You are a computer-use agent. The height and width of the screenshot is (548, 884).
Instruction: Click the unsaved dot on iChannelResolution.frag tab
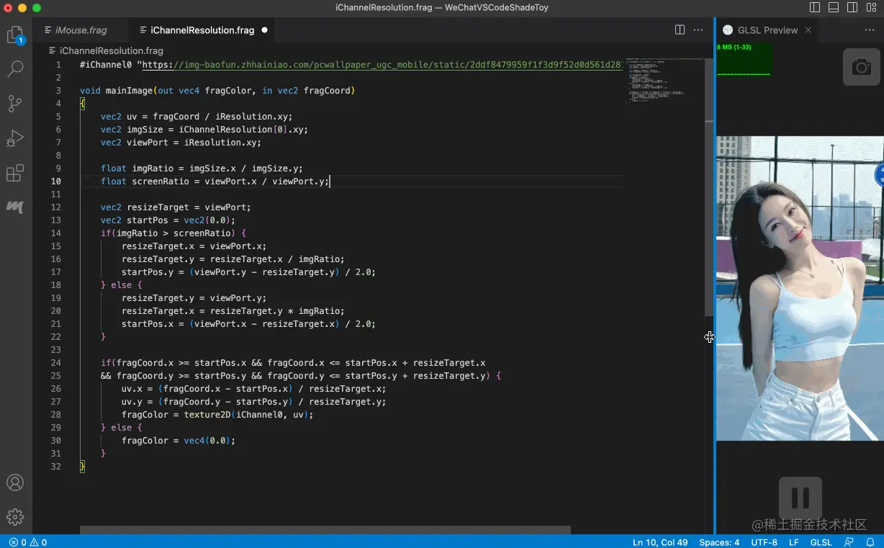click(x=264, y=30)
